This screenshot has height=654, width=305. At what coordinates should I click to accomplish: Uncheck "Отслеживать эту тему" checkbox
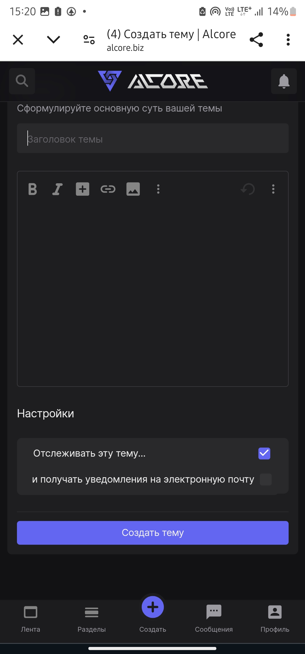(x=264, y=454)
